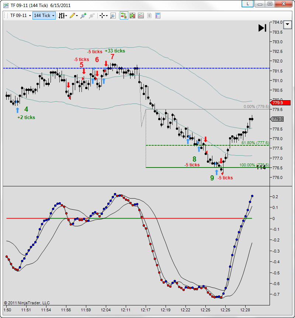
Task: Click the green trade number 8
Action: pyautogui.click(x=194, y=159)
